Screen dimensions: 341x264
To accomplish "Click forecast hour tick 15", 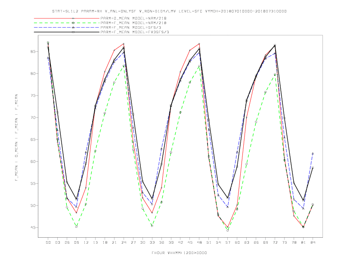I will point(95,242).
